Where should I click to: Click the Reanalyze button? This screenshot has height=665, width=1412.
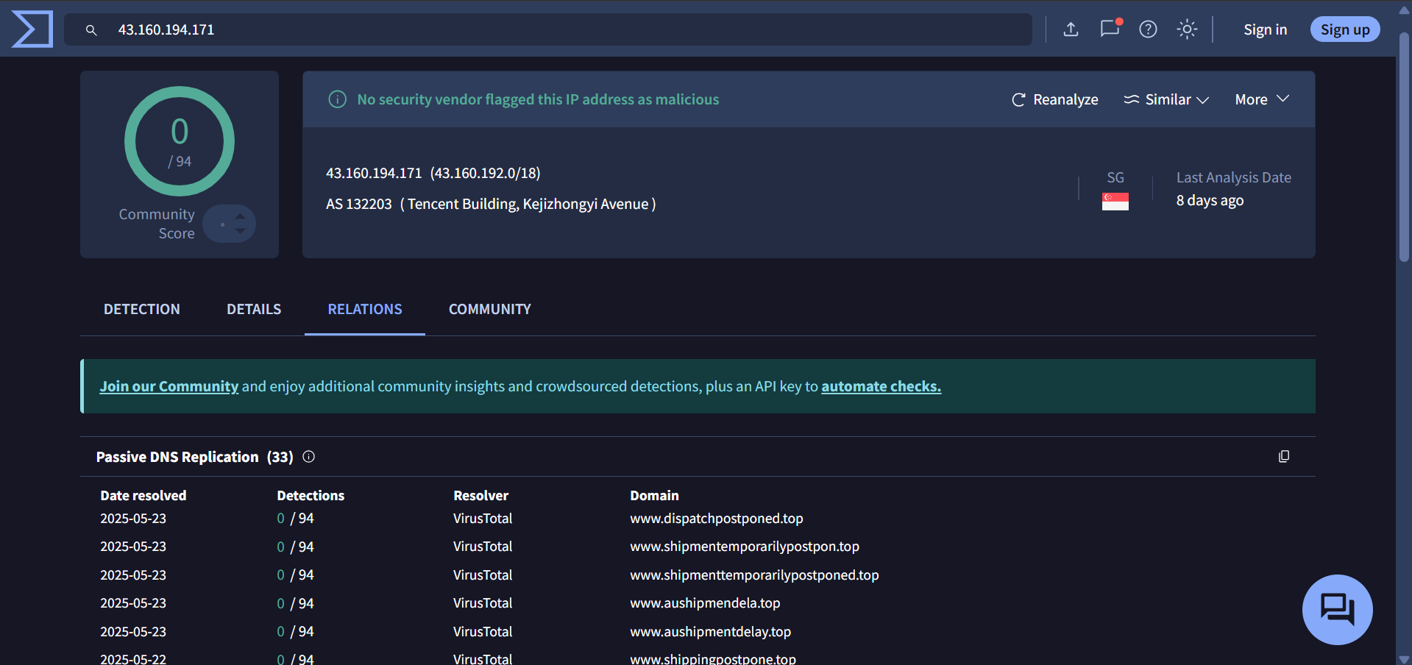(1055, 99)
